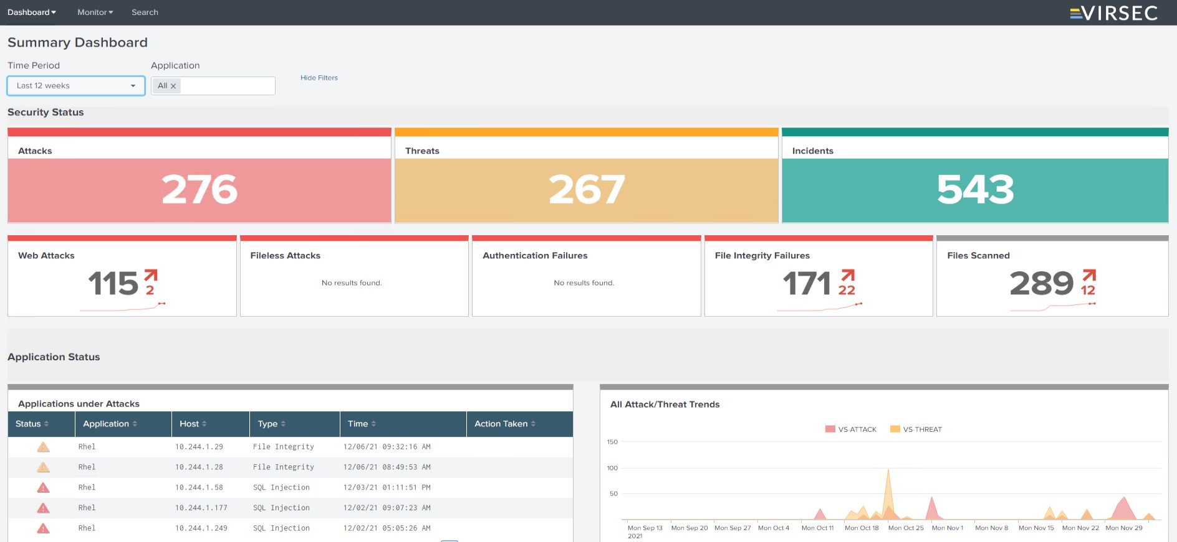Click the red alert icon for host 10.244.1.249
This screenshot has height=542, width=1177.
pos(43,528)
